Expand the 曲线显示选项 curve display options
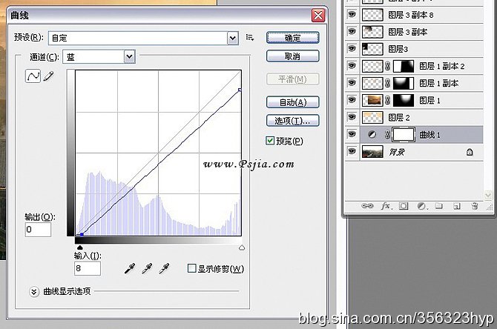497x329 pixels. pos(34,291)
